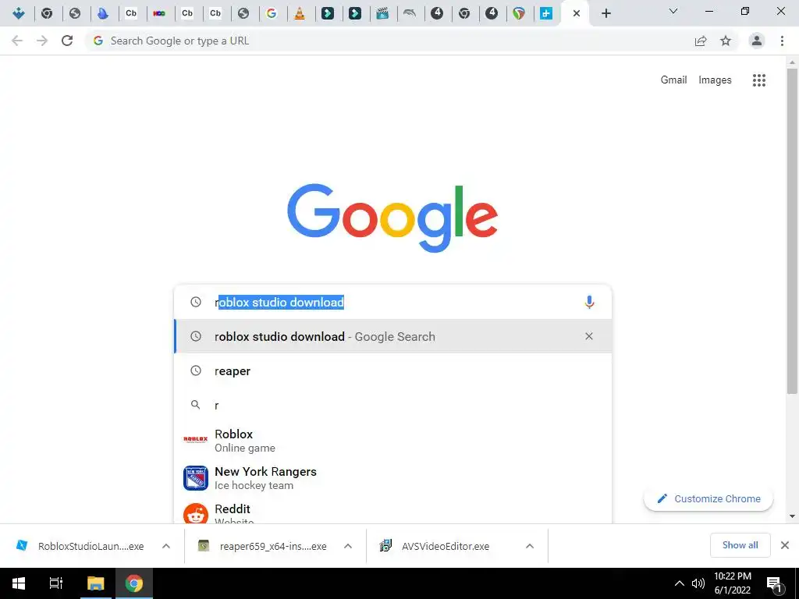
Task: Choose the Roblox Online game suggestion
Action: click(392, 441)
